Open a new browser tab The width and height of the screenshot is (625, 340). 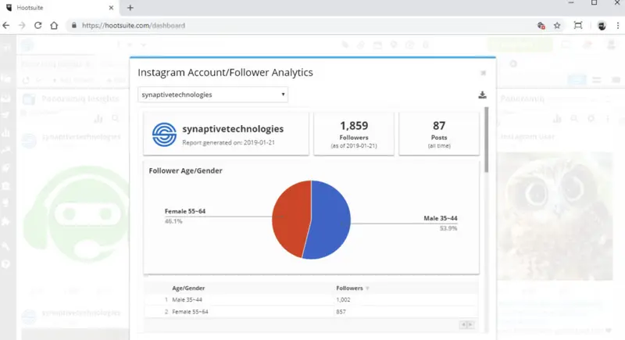point(130,7)
